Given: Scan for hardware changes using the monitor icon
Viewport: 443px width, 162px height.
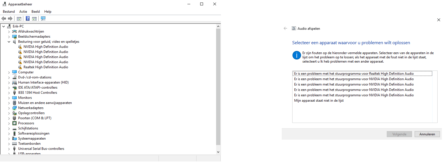Looking at the screenshot, I should (x=43, y=19).
